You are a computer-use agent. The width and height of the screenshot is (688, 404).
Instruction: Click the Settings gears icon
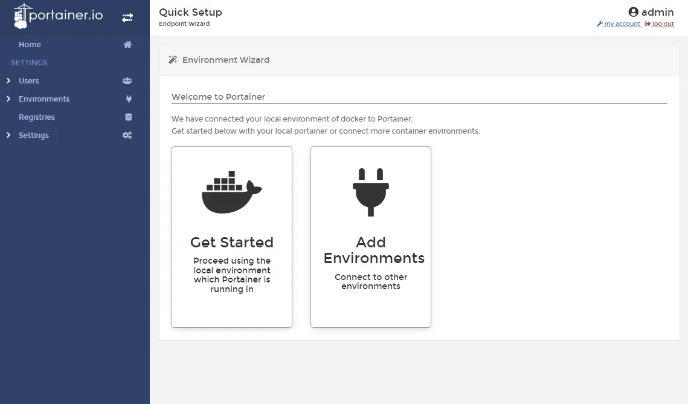pyautogui.click(x=127, y=135)
